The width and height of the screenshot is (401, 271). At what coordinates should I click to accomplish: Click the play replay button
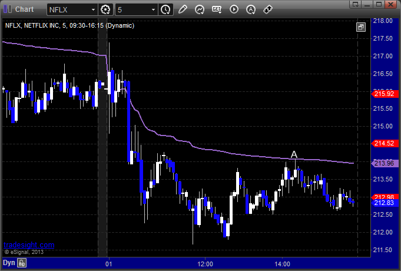coord(234,10)
